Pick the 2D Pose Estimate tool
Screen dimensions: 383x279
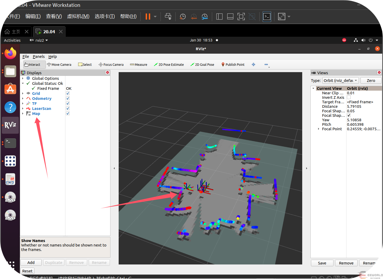[169, 64]
